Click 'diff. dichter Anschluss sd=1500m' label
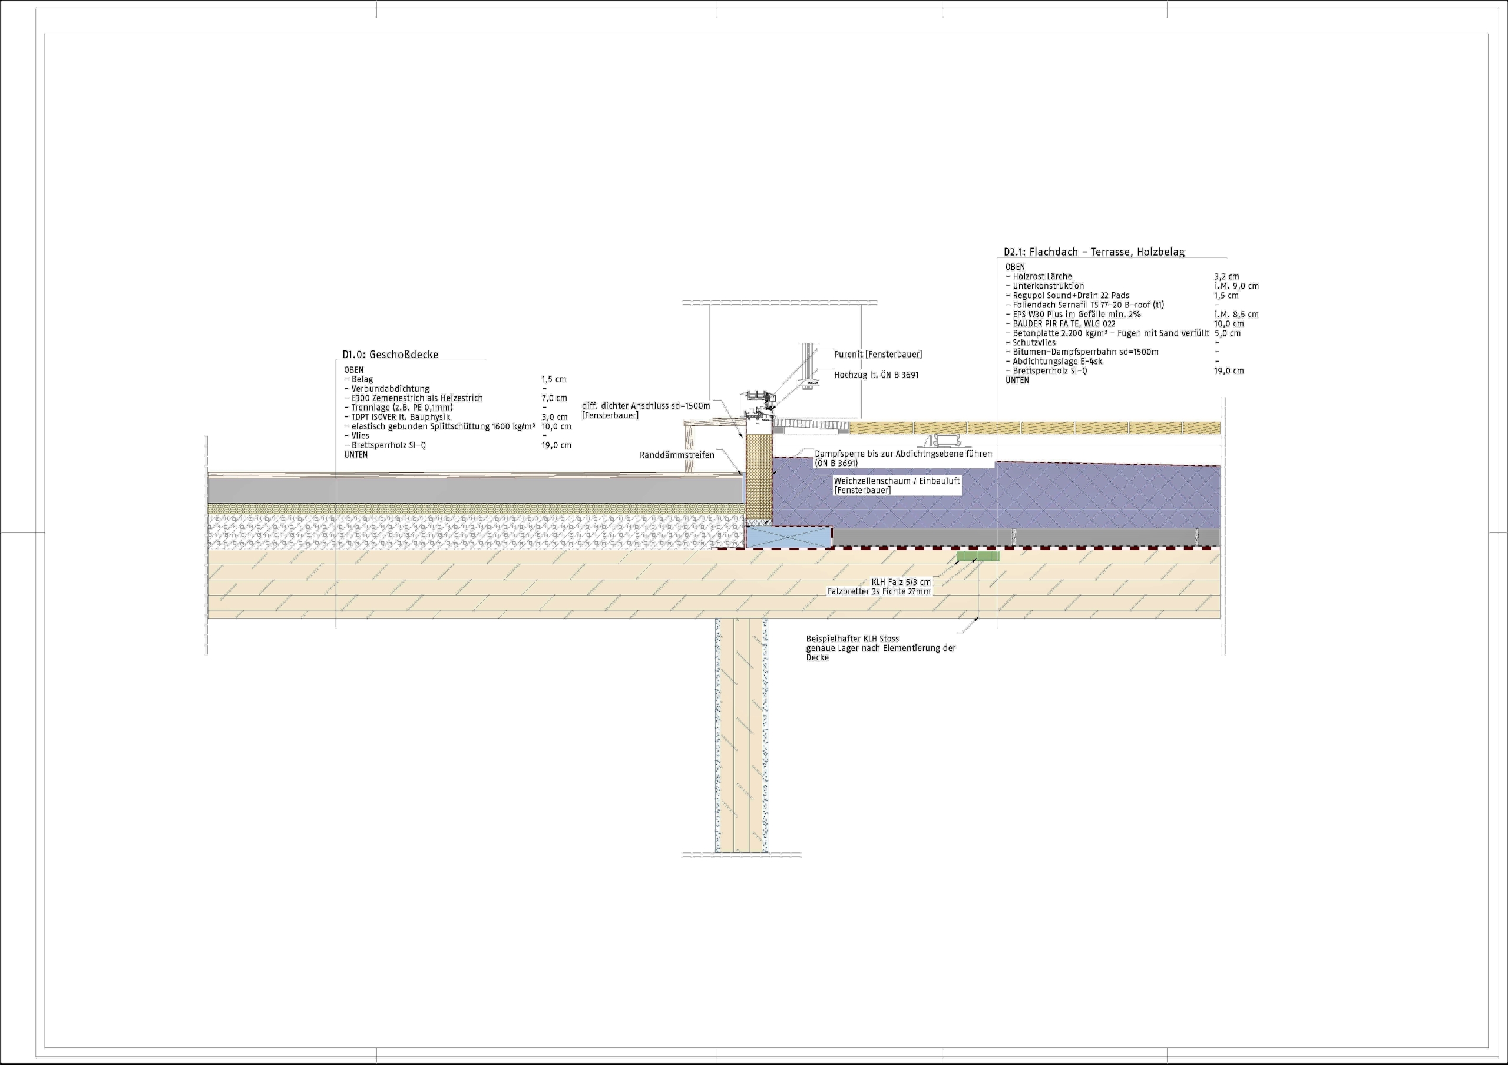 tap(646, 406)
